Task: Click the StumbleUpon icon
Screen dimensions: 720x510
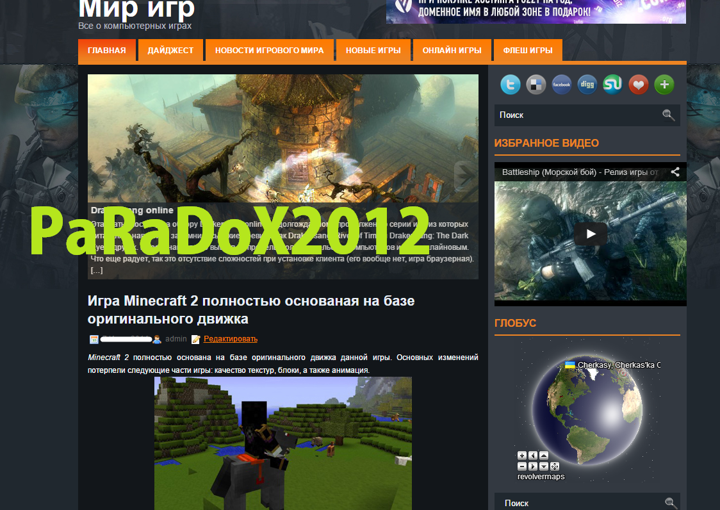Action: [x=612, y=85]
